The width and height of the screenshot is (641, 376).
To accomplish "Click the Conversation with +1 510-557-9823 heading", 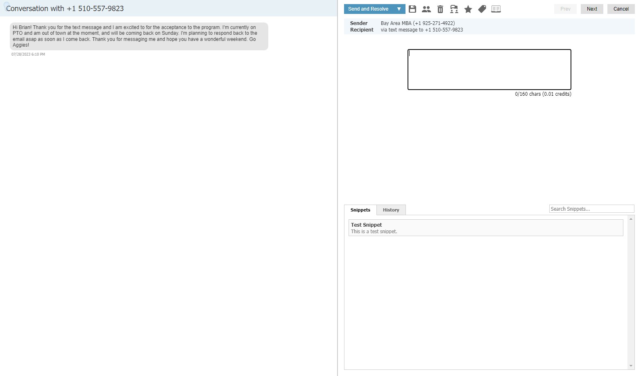I will pyautogui.click(x=65, y=9).
